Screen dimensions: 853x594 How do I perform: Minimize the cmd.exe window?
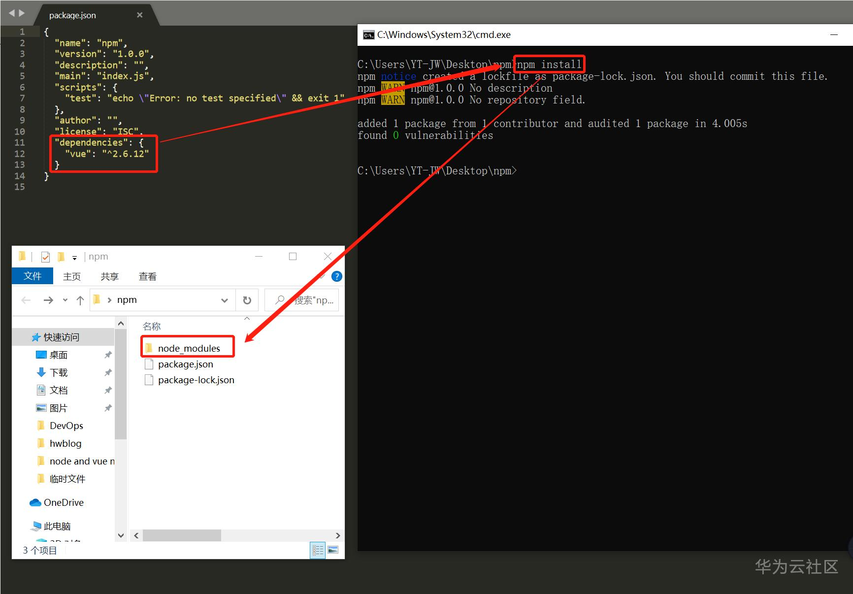coord(834,34)
